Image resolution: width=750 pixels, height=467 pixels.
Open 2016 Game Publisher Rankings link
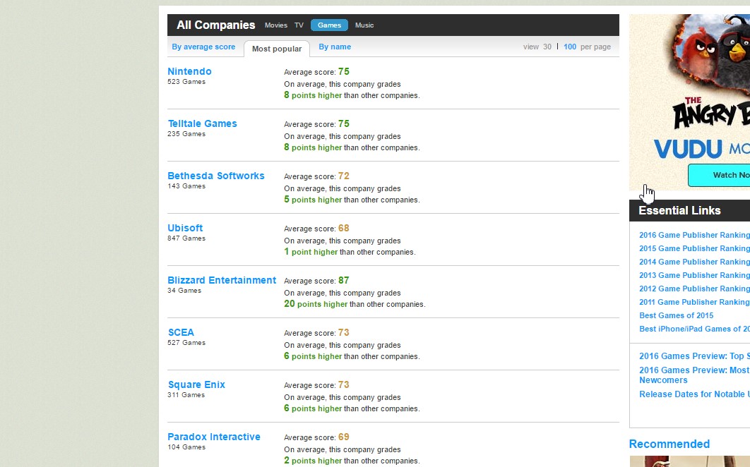pos(694,235)
